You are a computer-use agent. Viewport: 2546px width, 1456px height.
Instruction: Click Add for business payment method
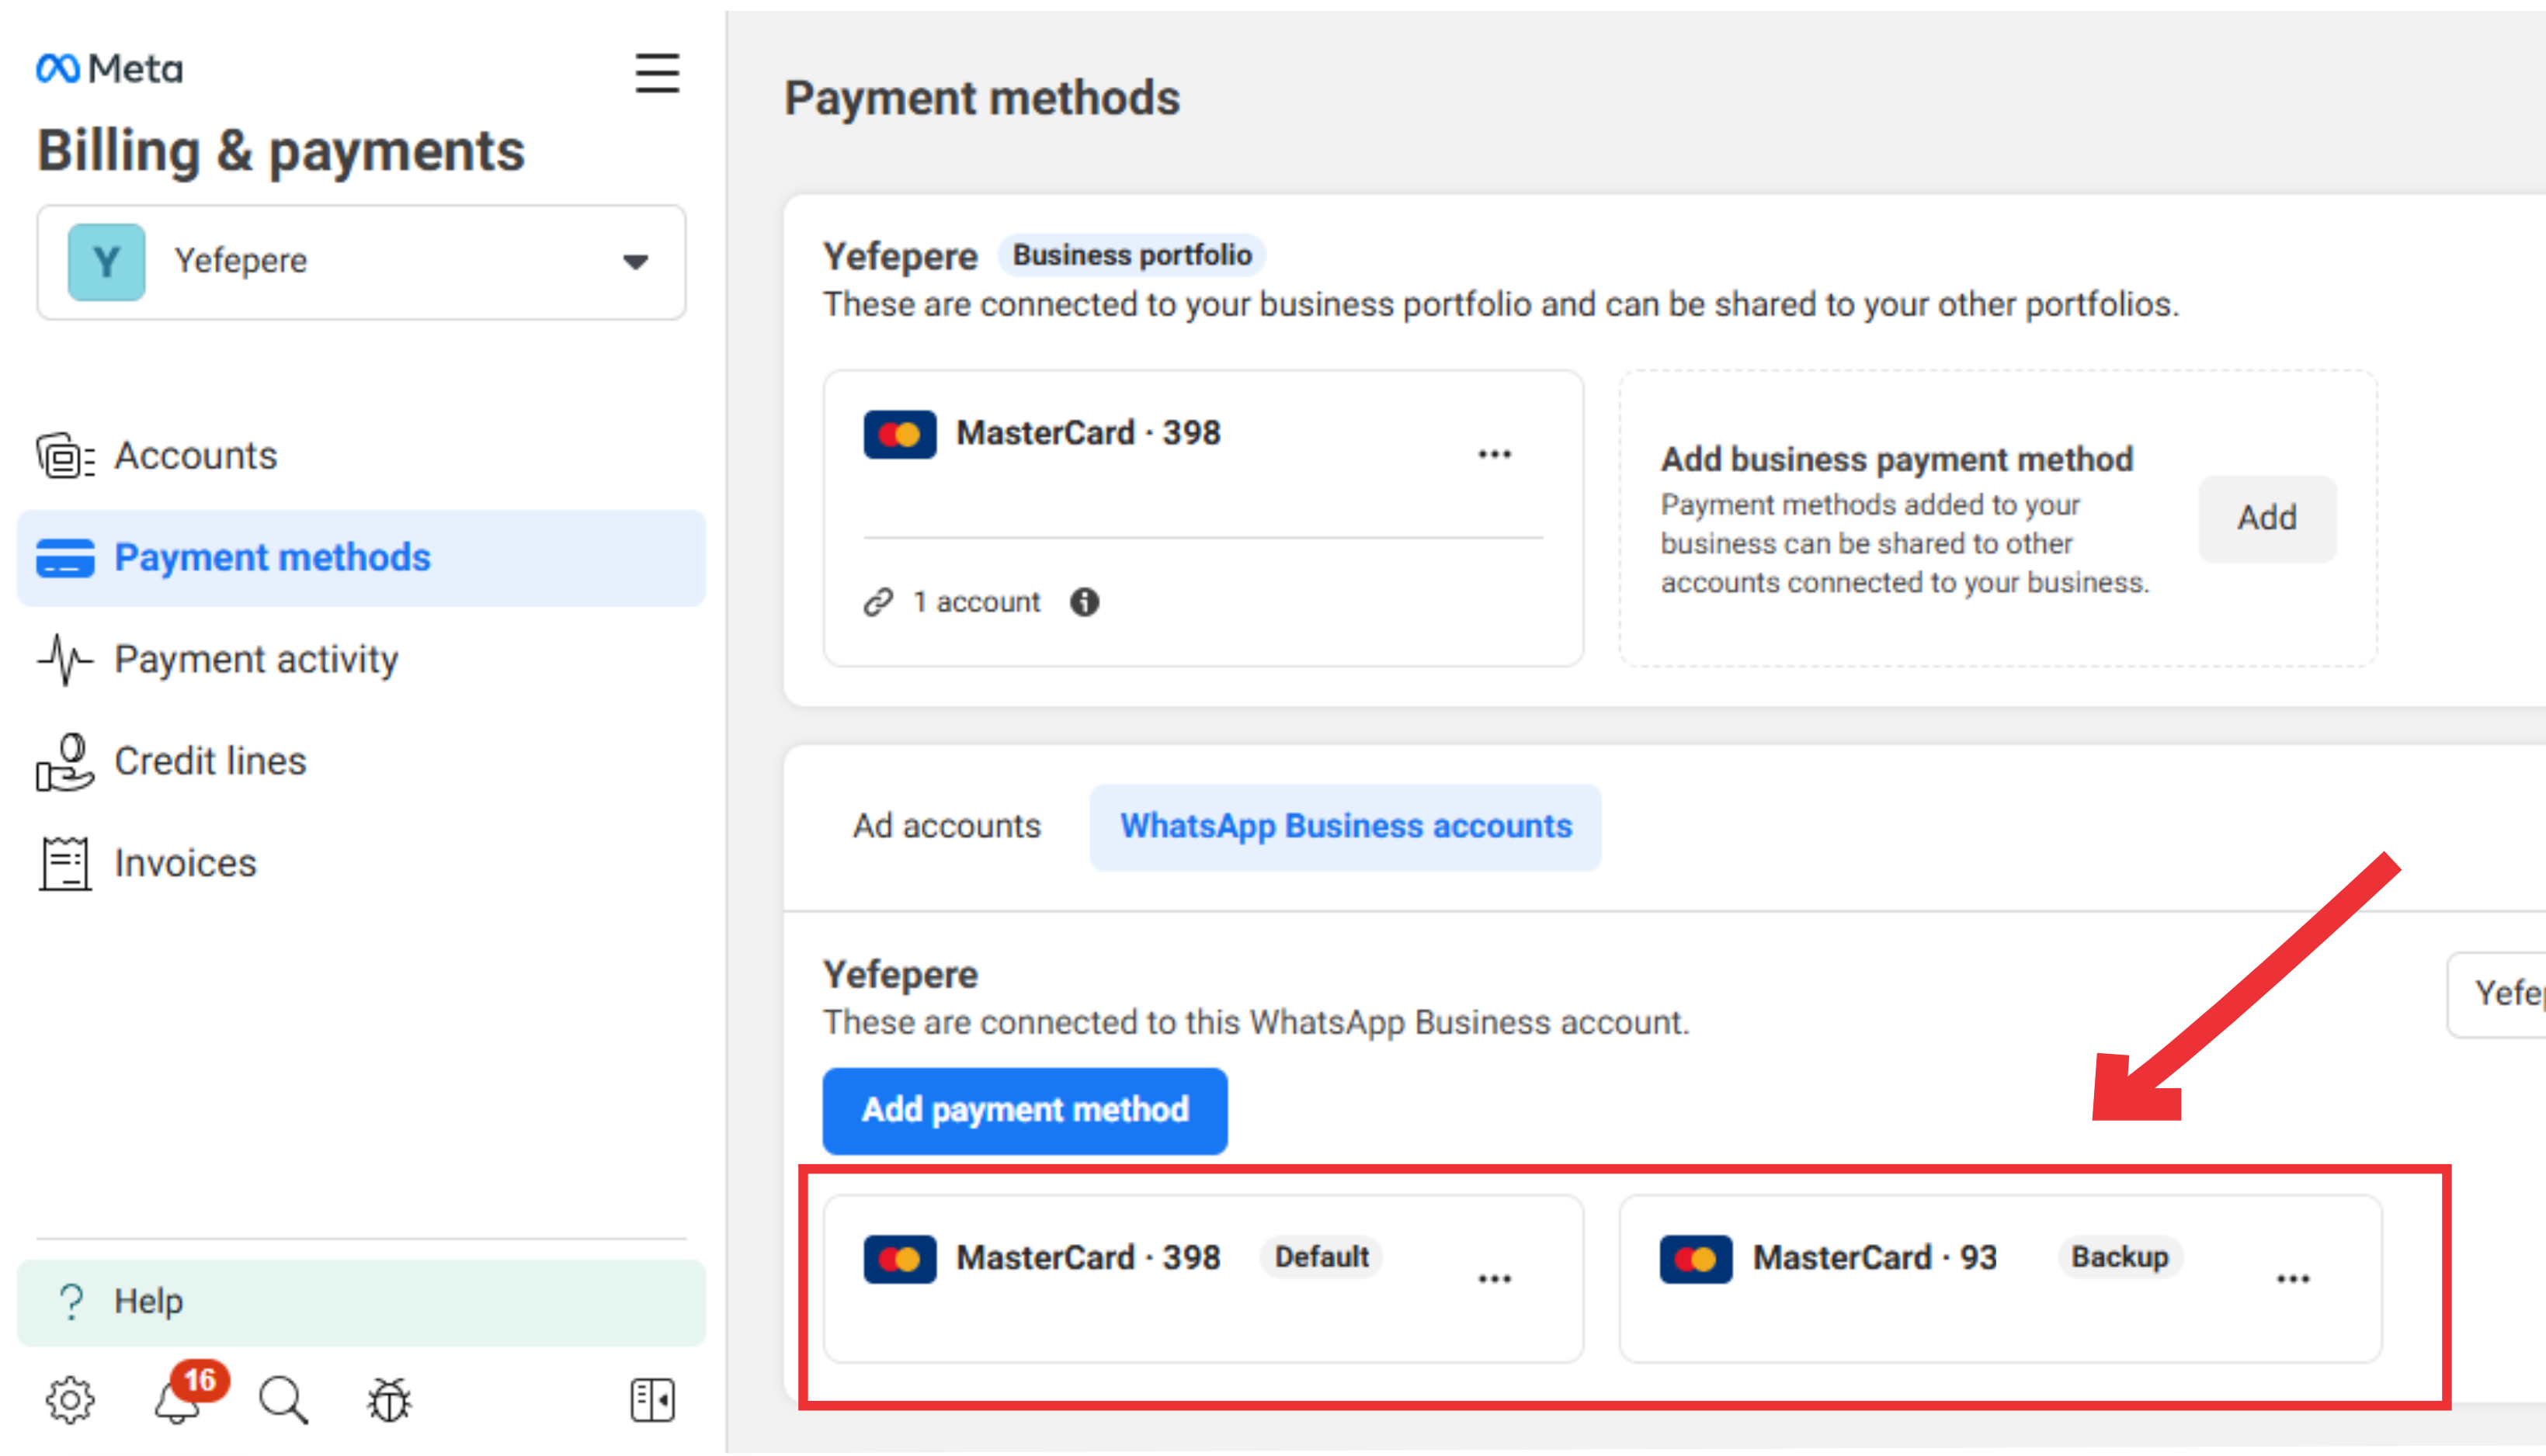tap(2267, 518)
